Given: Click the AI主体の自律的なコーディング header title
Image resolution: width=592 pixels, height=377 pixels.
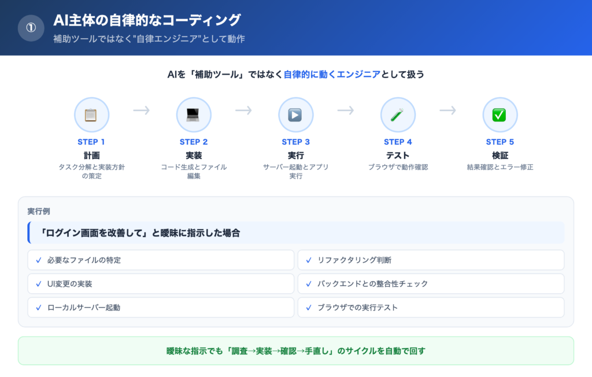Looking at the screenshot, I should point(147,20).
